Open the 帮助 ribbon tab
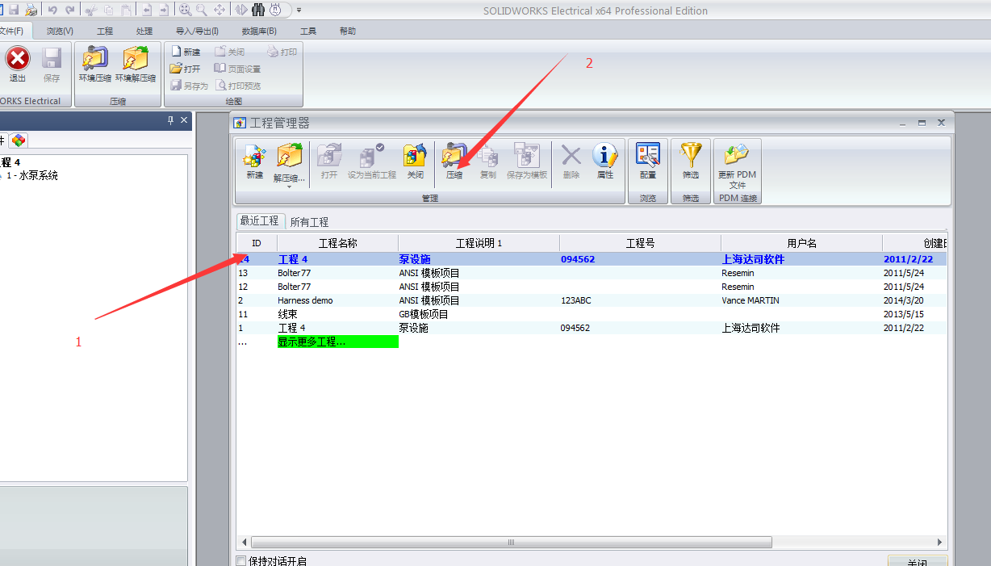The height and width of the screenshot is (566, 991). (x=348, y=31)
